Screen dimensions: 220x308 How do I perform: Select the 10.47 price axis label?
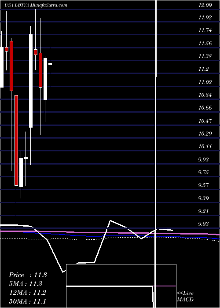pos(205,121)
